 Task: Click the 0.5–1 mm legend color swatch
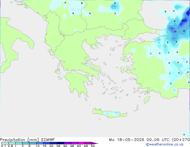12,143
